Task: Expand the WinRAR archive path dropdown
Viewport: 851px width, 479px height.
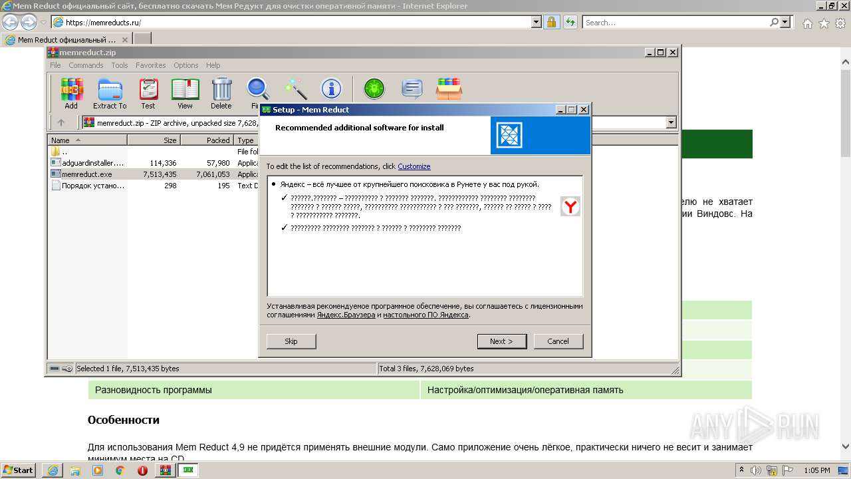Action: [671, 122]
